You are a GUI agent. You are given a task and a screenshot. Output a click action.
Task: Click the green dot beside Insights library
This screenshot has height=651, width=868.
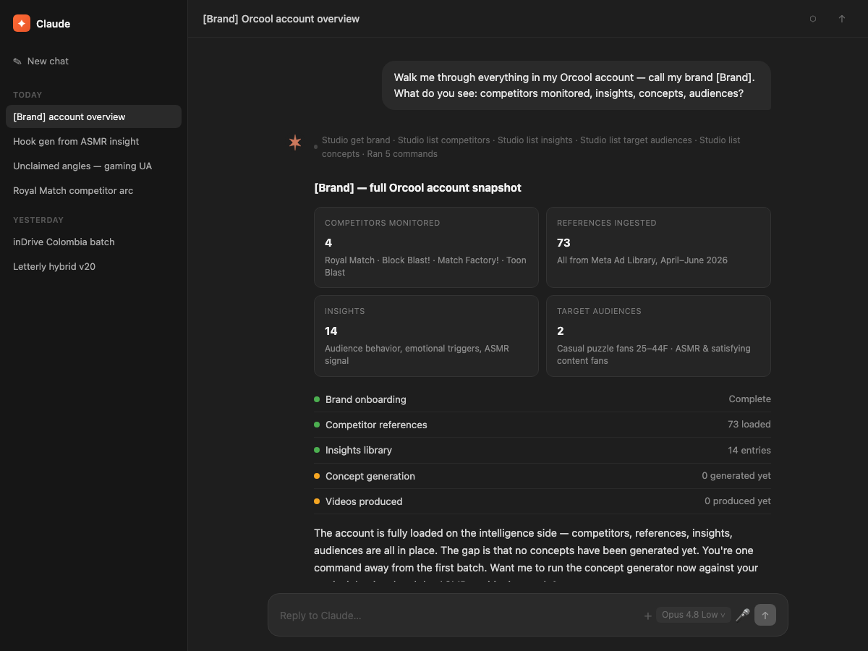[x=317, y=450]
